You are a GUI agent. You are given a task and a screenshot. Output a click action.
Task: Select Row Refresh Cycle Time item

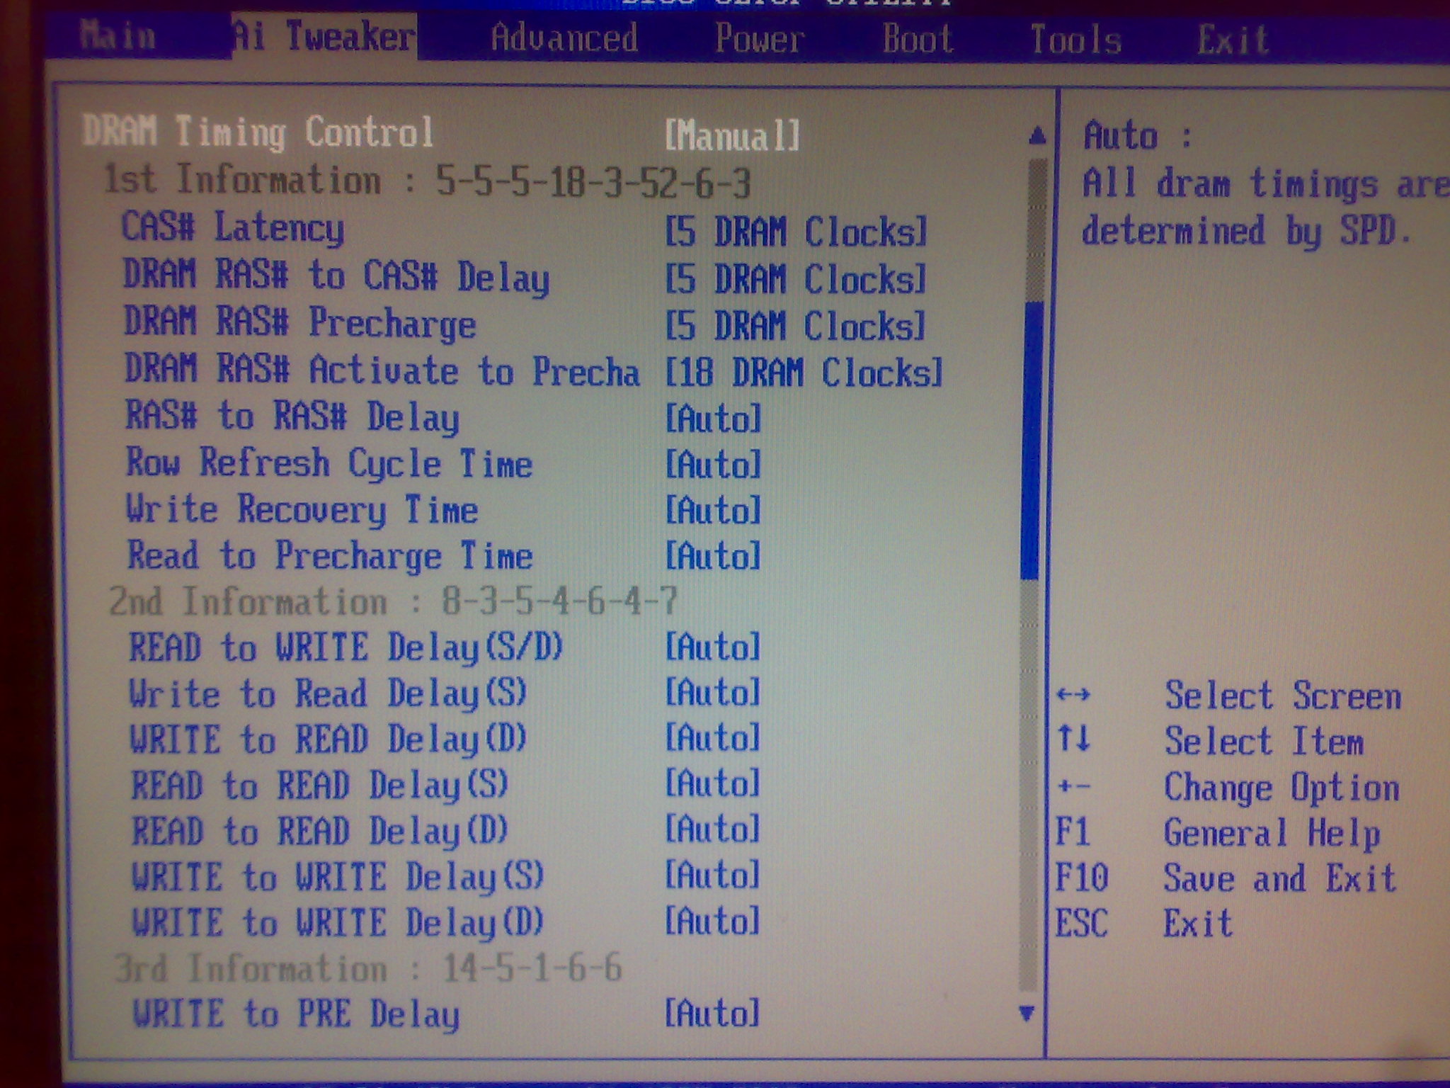point(329,464)
